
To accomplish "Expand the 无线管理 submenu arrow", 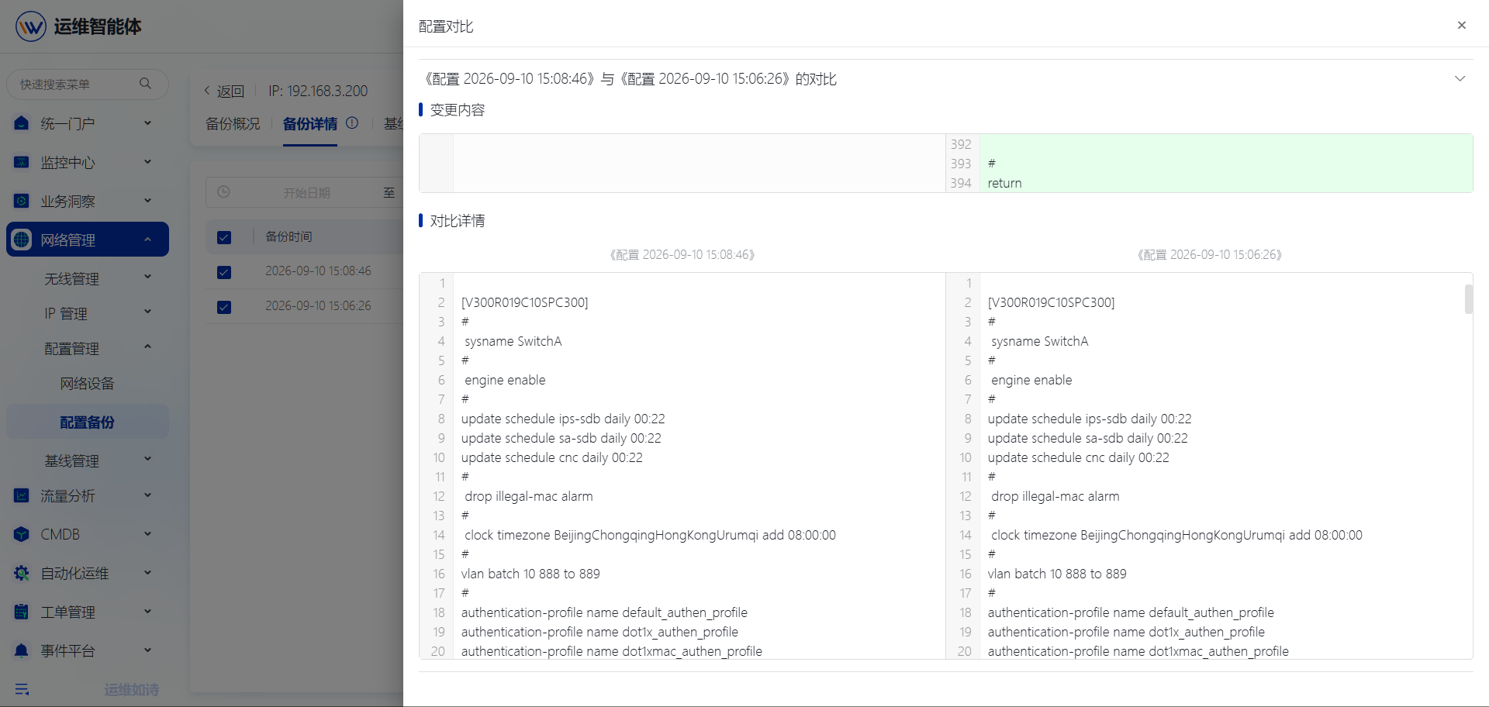I will [x=147, y=277].
